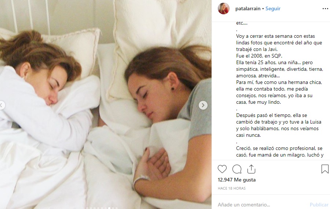
Task: Jump to the first carousel dot indicator
Action: coord(87,208)
